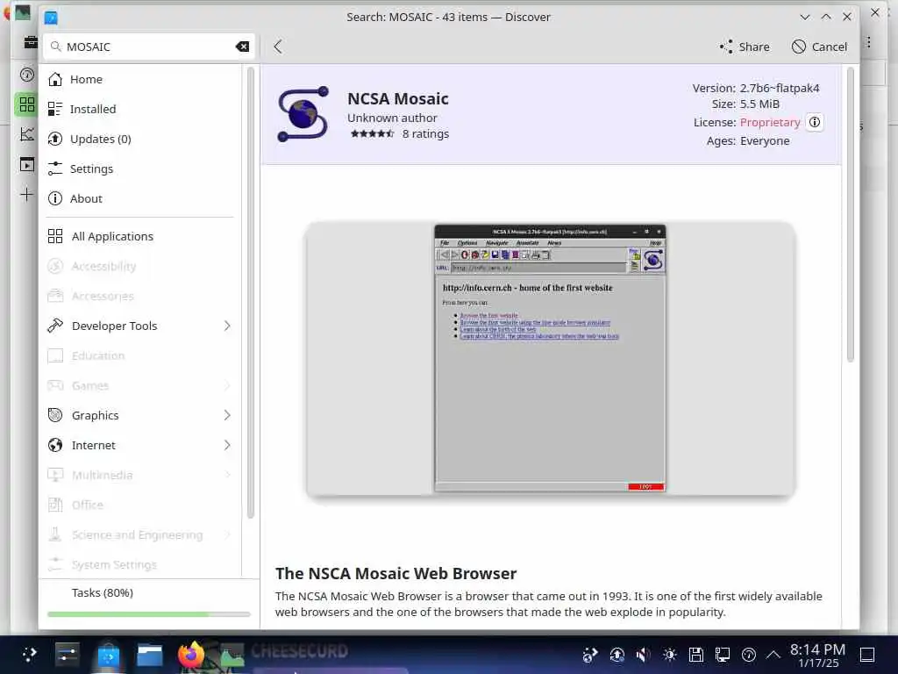
Task: Click the network tray icon
Action: coord(723,654)
